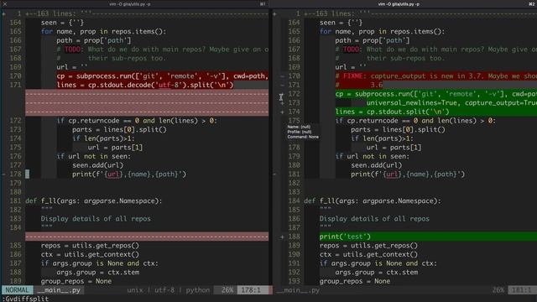This screenshot has height=302, width=537.
Task: Click the plus sign beside right line 173
Action: coord(282,102)
